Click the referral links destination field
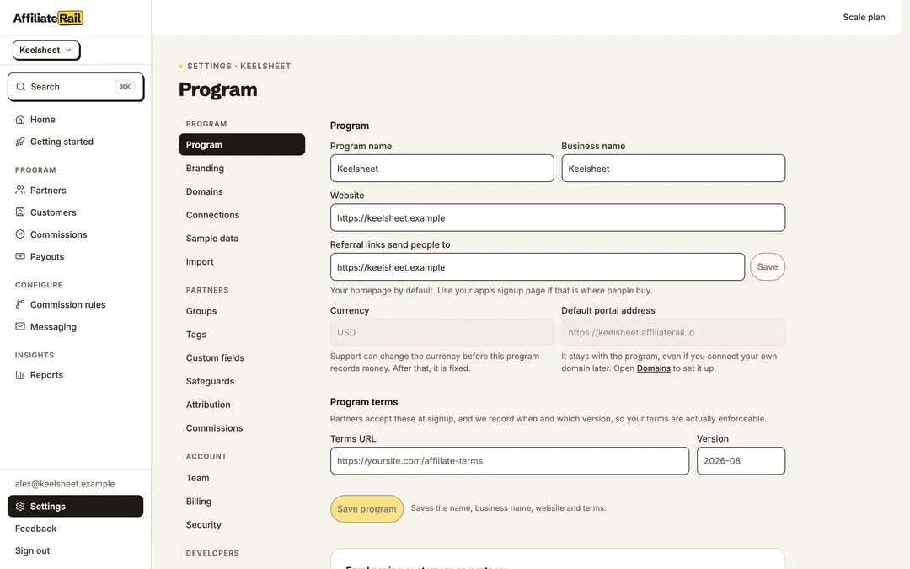This screenshot has height=569, width=910. coord(538,267)
